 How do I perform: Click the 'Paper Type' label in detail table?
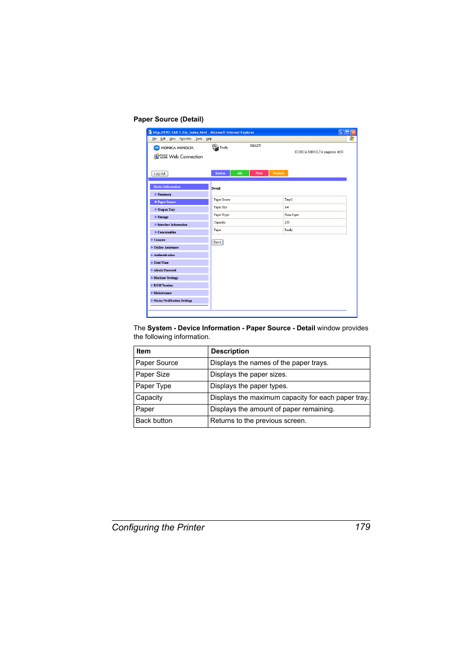pos(247,215)
